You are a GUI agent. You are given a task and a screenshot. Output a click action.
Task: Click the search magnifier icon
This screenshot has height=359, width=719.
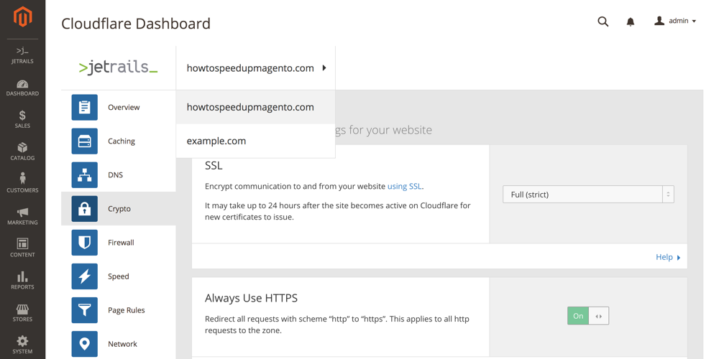click(x=603, y=22)
